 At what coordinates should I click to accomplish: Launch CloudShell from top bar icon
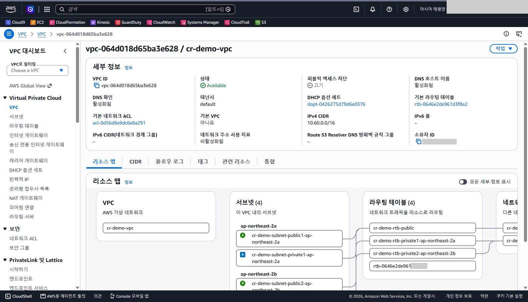tap(356, 9)
